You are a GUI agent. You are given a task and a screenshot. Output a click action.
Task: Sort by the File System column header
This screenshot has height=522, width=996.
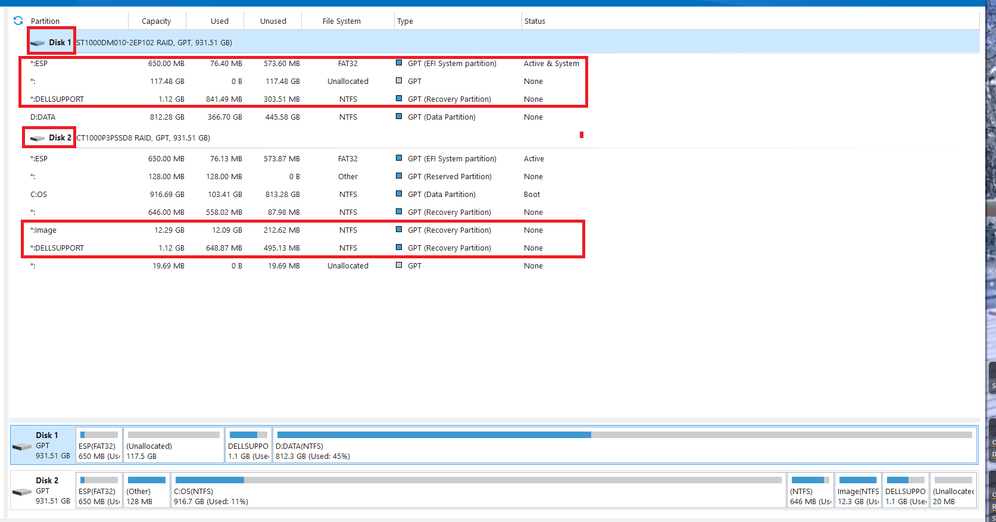click(341, 21)
